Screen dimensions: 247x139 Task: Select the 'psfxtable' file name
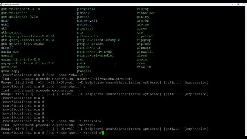86,9
